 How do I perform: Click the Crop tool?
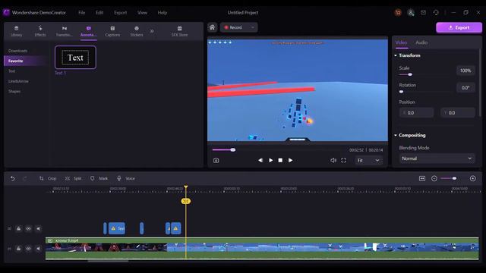pyautogui.click(x=48, y=178)
